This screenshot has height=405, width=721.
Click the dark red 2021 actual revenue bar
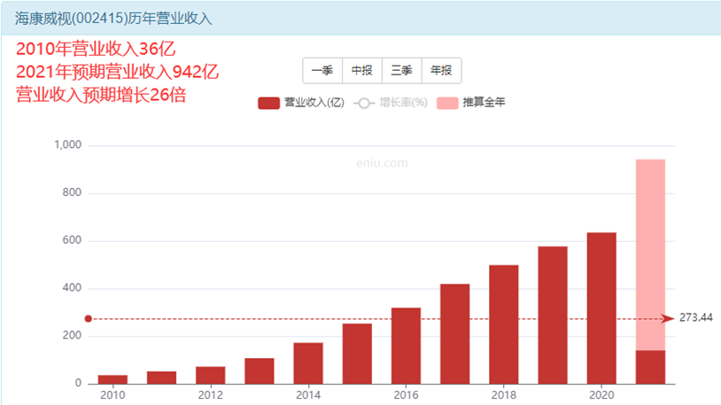click(651, 367)
